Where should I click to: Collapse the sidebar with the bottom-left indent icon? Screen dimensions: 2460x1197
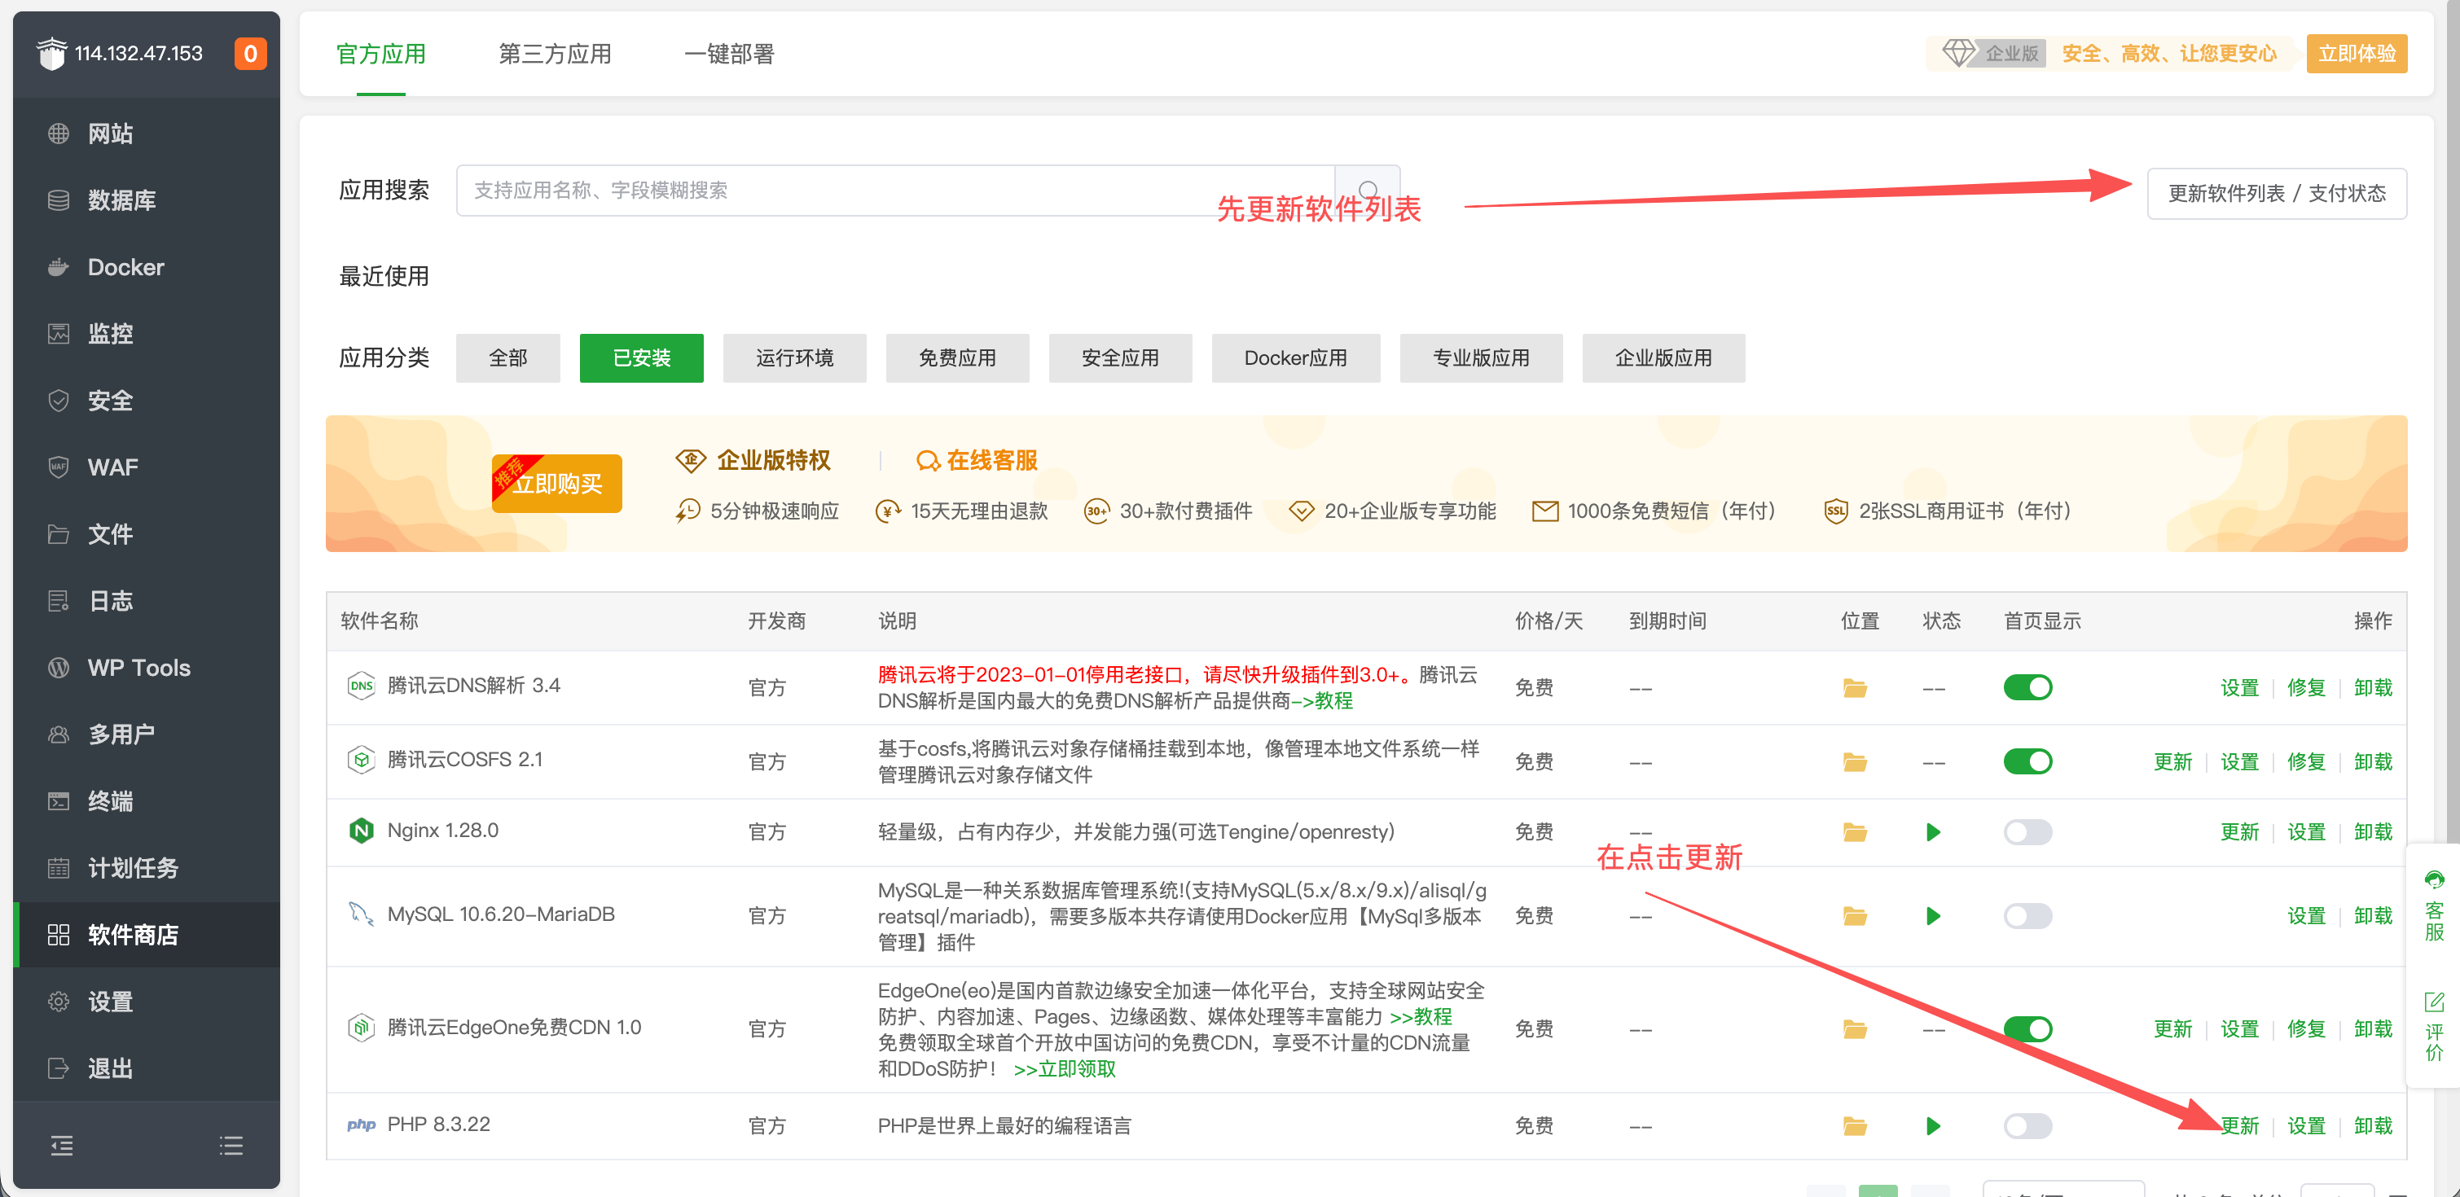(61, 1146)
